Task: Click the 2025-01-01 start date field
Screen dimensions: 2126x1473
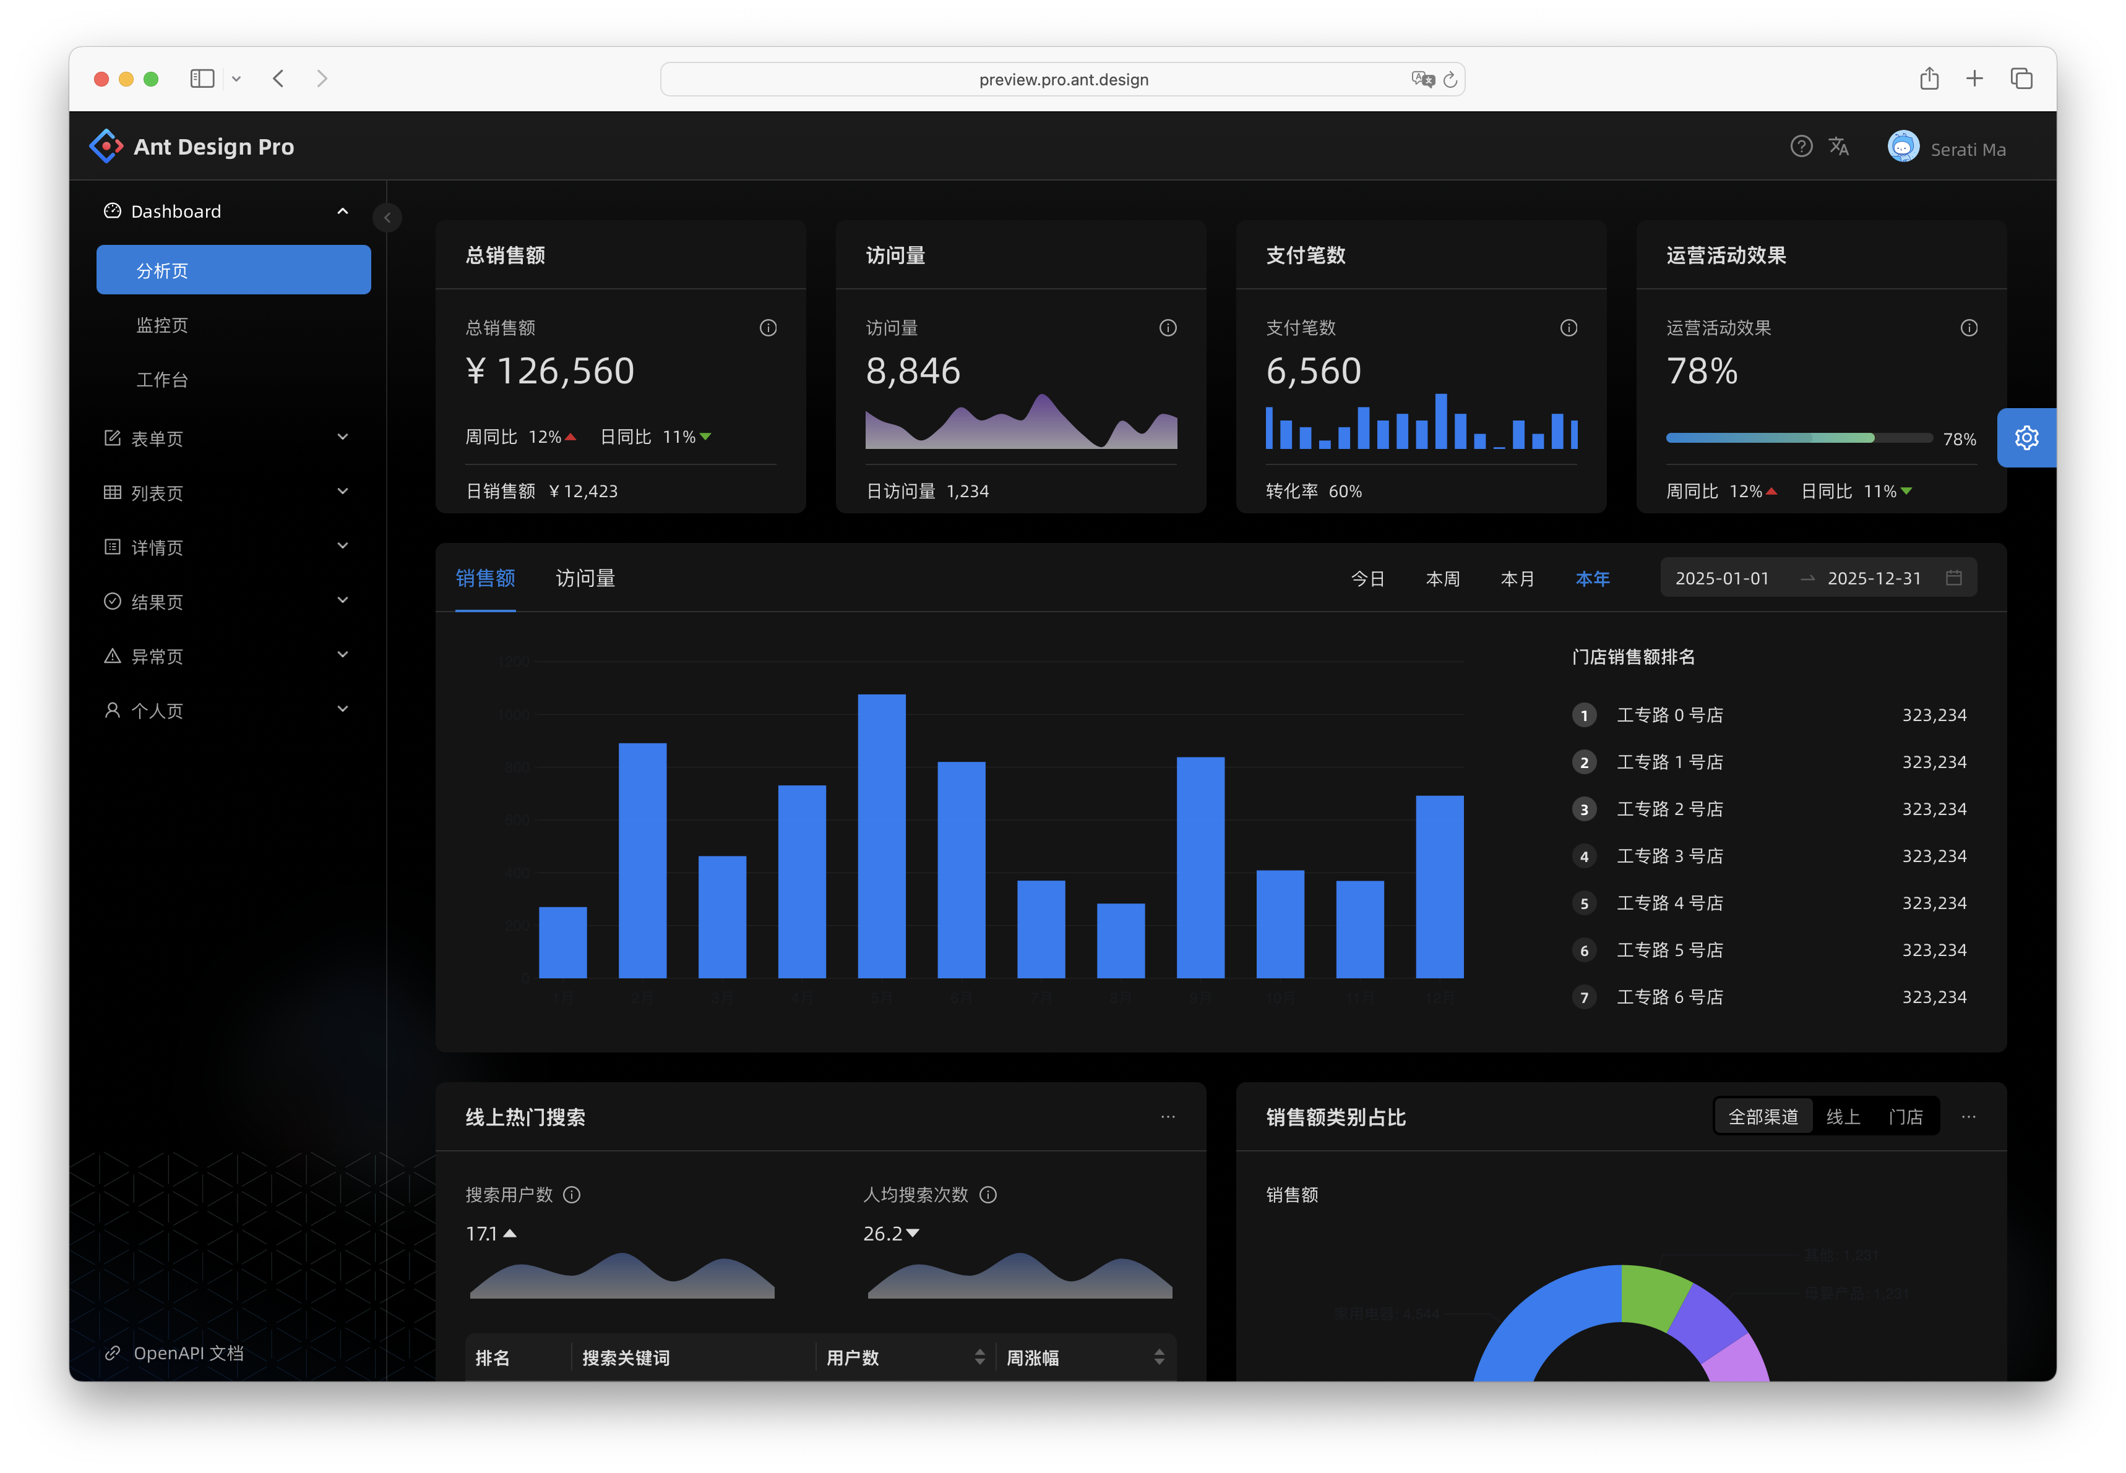Action: (x=1723, y=578)
